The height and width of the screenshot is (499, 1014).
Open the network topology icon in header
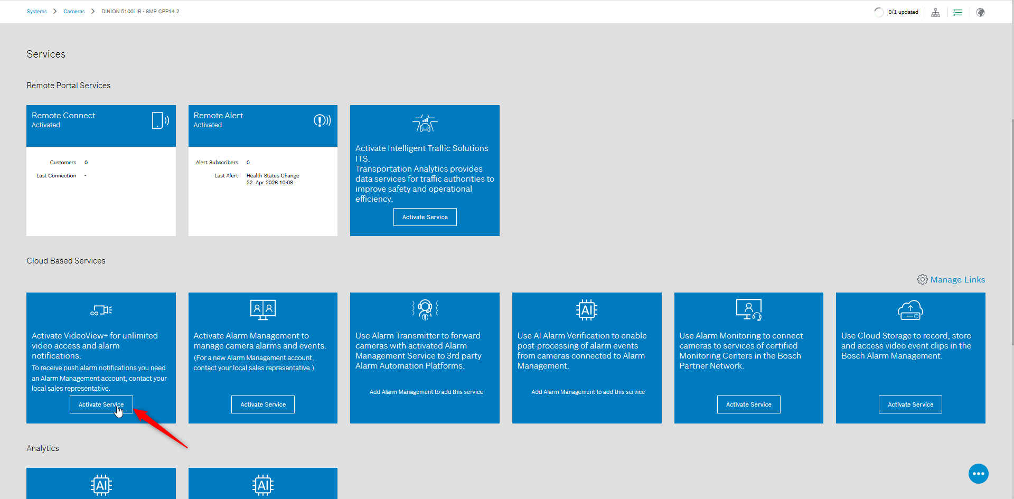click(935, 12)
